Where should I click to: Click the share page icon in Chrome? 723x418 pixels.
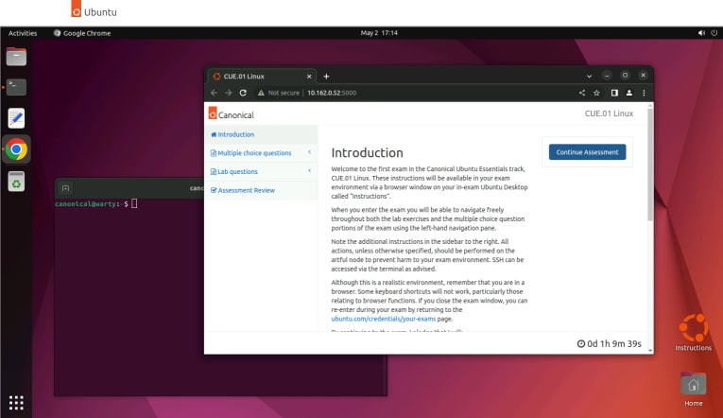582,93
